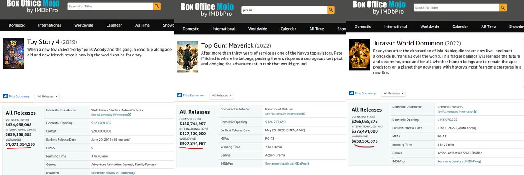Open full company information for Universal Pictures
This screenshot has height=175, width=524.
(x=457, y=112)
